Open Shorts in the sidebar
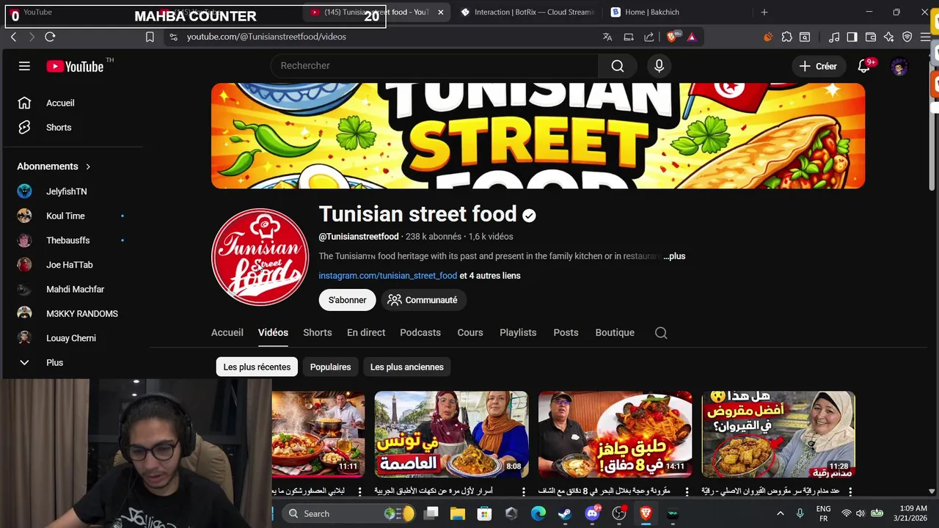939x528 pixels. point(59,128)
